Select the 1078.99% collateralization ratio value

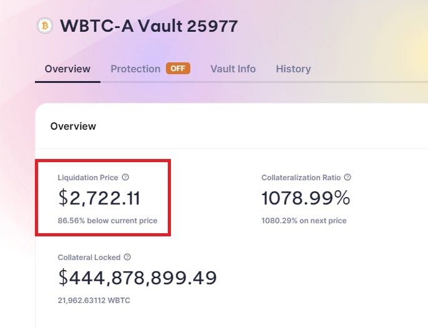coord(306,198)
